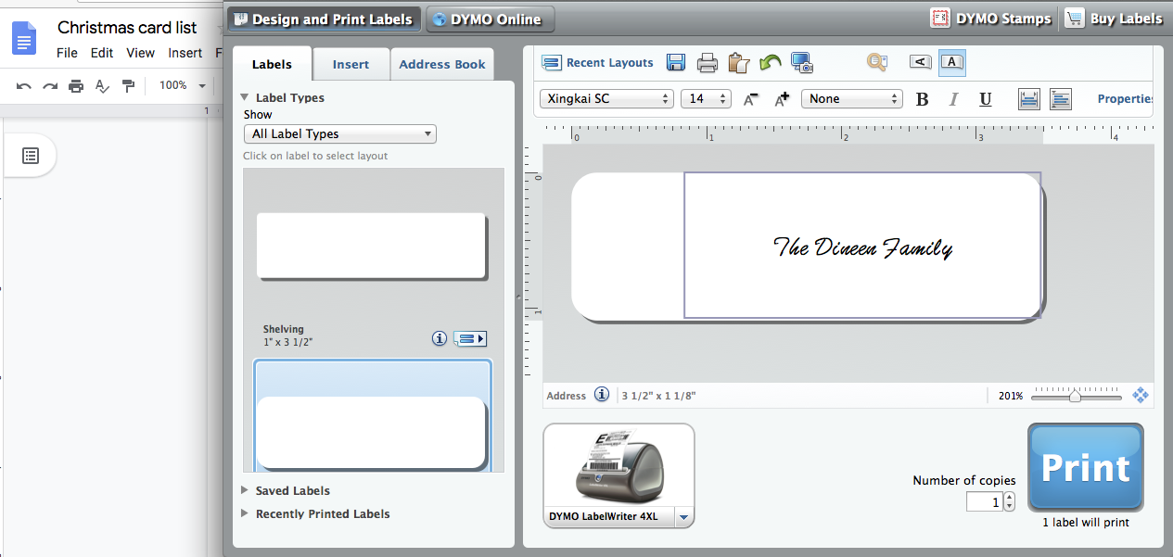Open the View menu in Google Docs

coord(141,53)
